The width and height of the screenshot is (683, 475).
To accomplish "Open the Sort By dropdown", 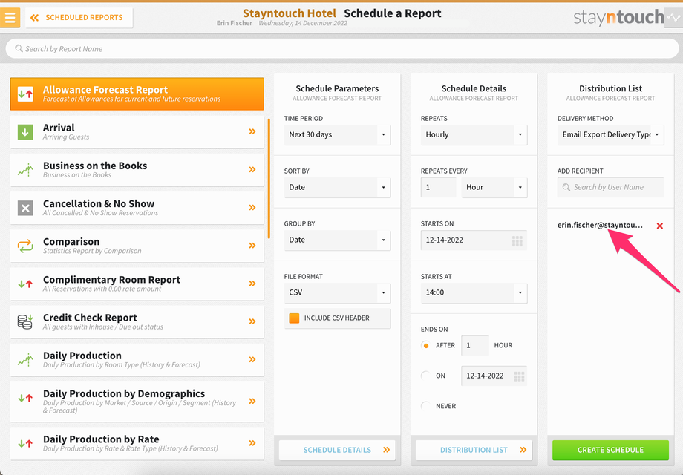I will 337,187.
